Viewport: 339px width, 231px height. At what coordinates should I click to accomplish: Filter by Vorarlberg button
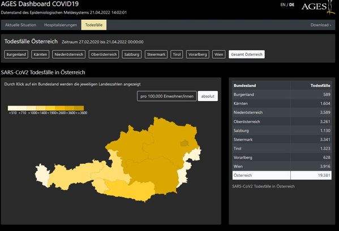pos(198,54)
